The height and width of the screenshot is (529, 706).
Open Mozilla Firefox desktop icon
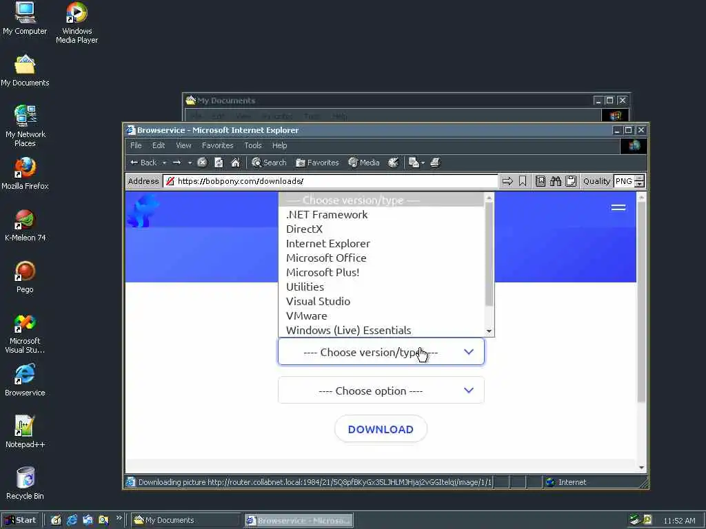25,174
